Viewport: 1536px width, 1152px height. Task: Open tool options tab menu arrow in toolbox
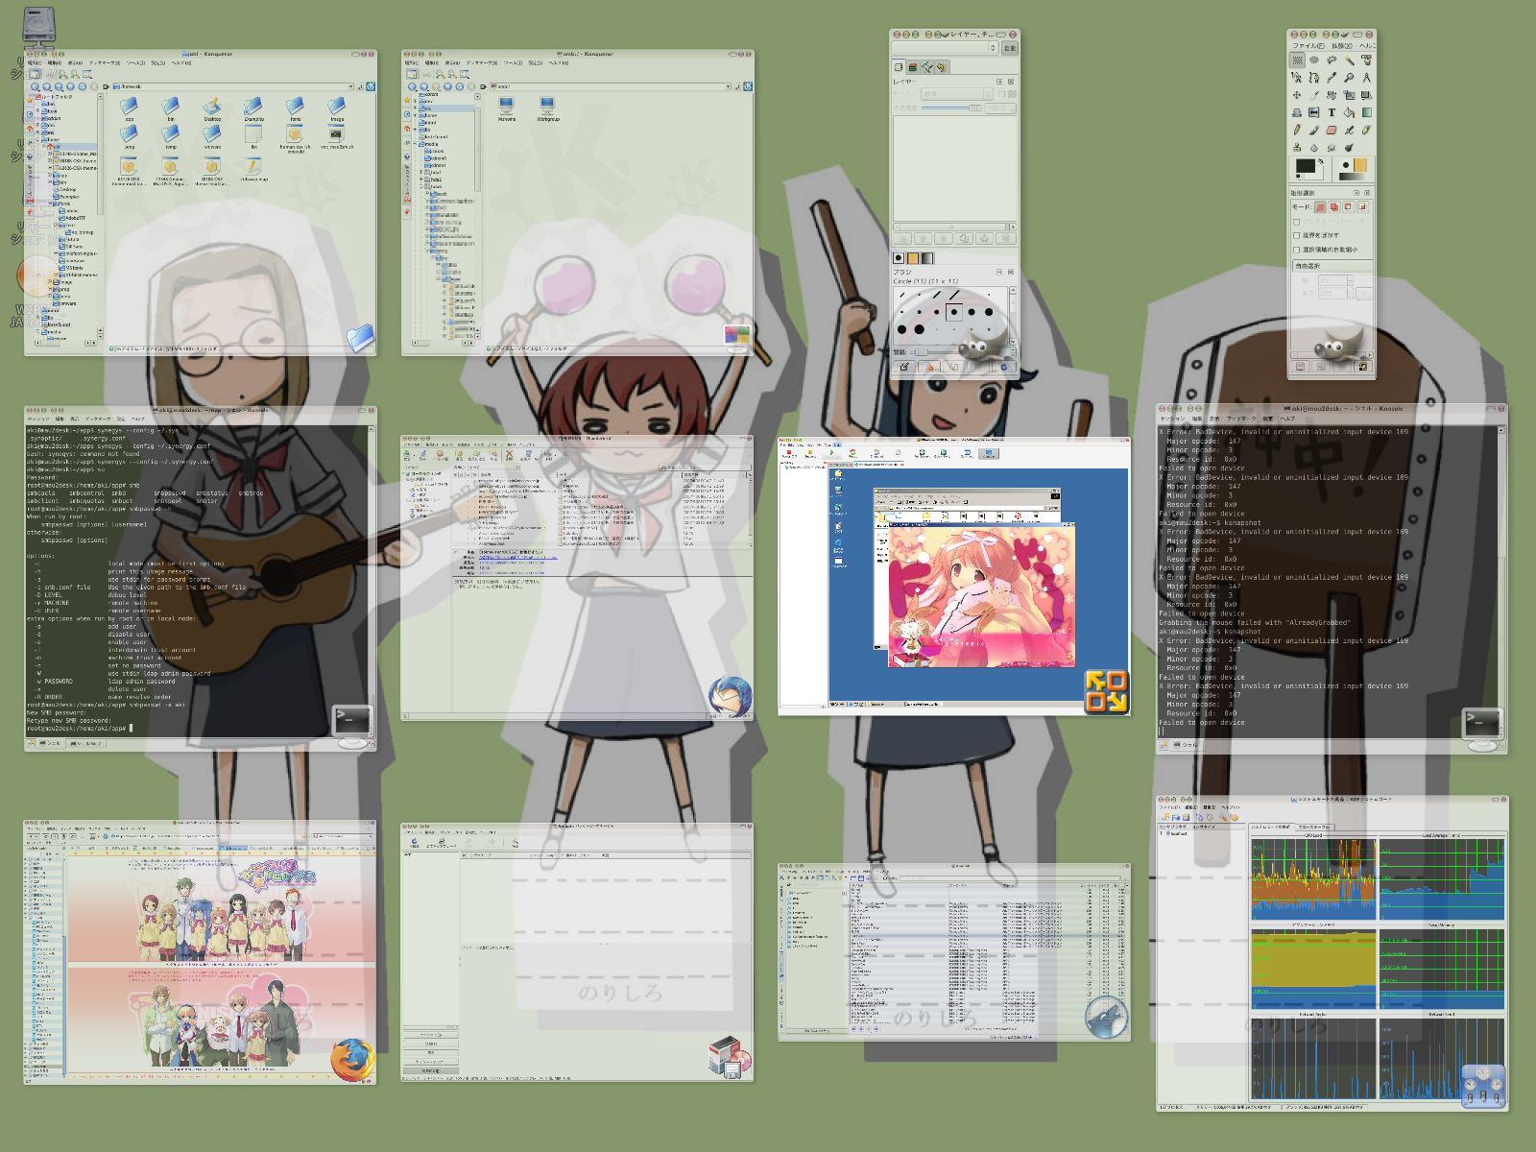click(x=1356, y=193)
